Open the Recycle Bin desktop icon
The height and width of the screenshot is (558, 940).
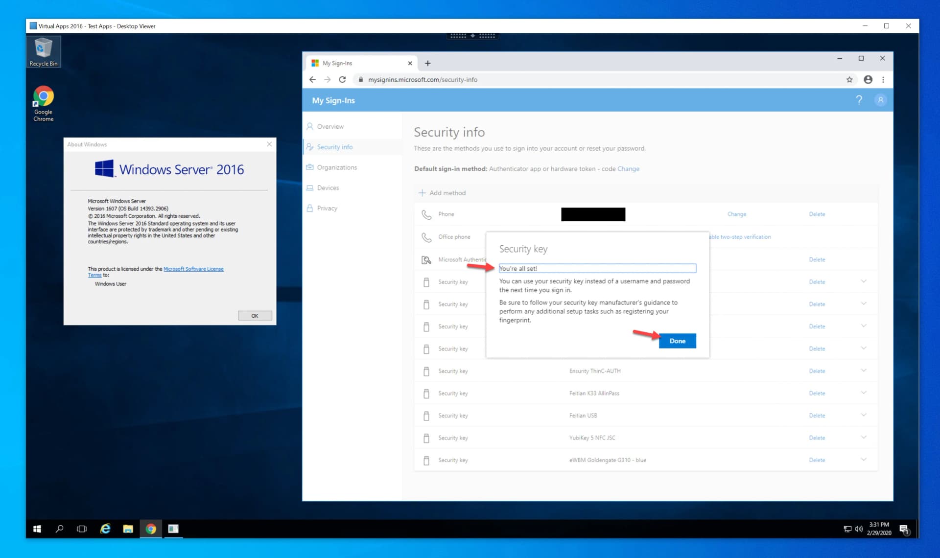[44, 51]
